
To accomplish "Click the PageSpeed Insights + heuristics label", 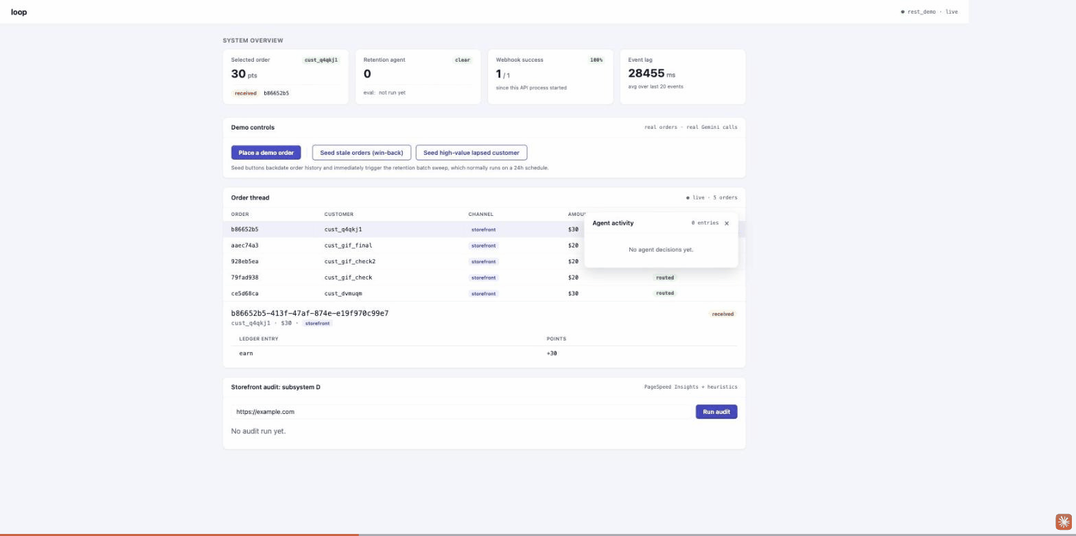I will pyautogui.click(x=691, y=387).
